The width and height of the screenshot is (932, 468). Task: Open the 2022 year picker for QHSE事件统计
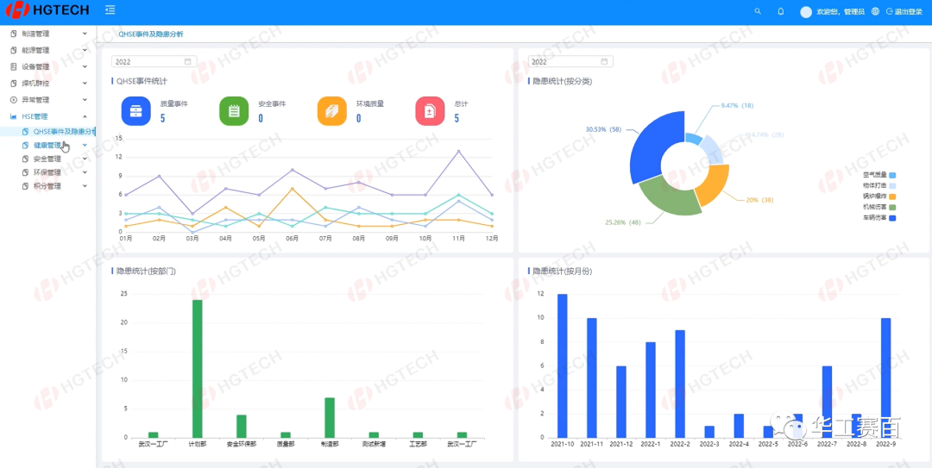click(154, 62)
